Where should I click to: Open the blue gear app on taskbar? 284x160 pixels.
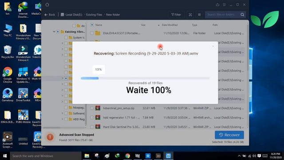pos(148,156)
